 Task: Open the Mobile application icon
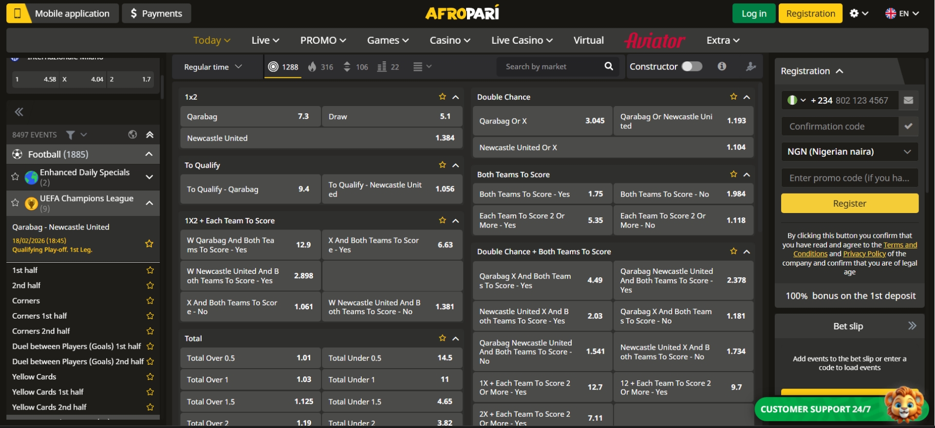tap(18, 14)
